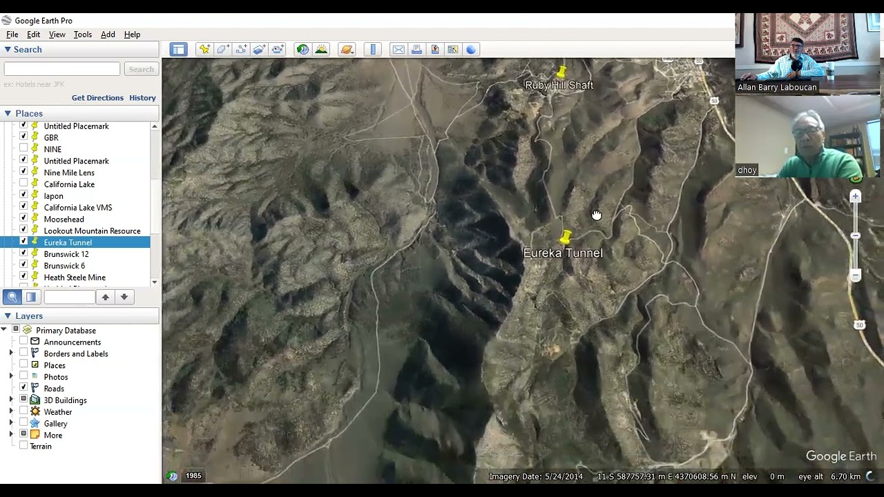884x497 pixels.
Task: Click the Eureka Tunnel yellow pushpin on map
Action: point(566,237)
